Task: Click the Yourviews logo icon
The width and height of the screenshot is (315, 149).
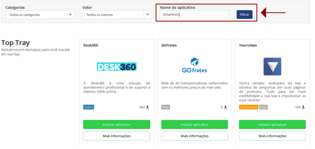Action: coord(272,66)
